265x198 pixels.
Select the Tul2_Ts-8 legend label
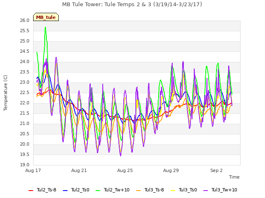coord(46,190)
